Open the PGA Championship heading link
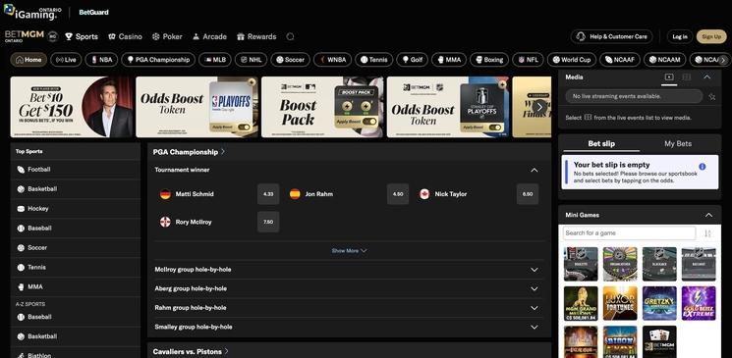The width and height of the screenshot is (732, 358). click(189, 152)
